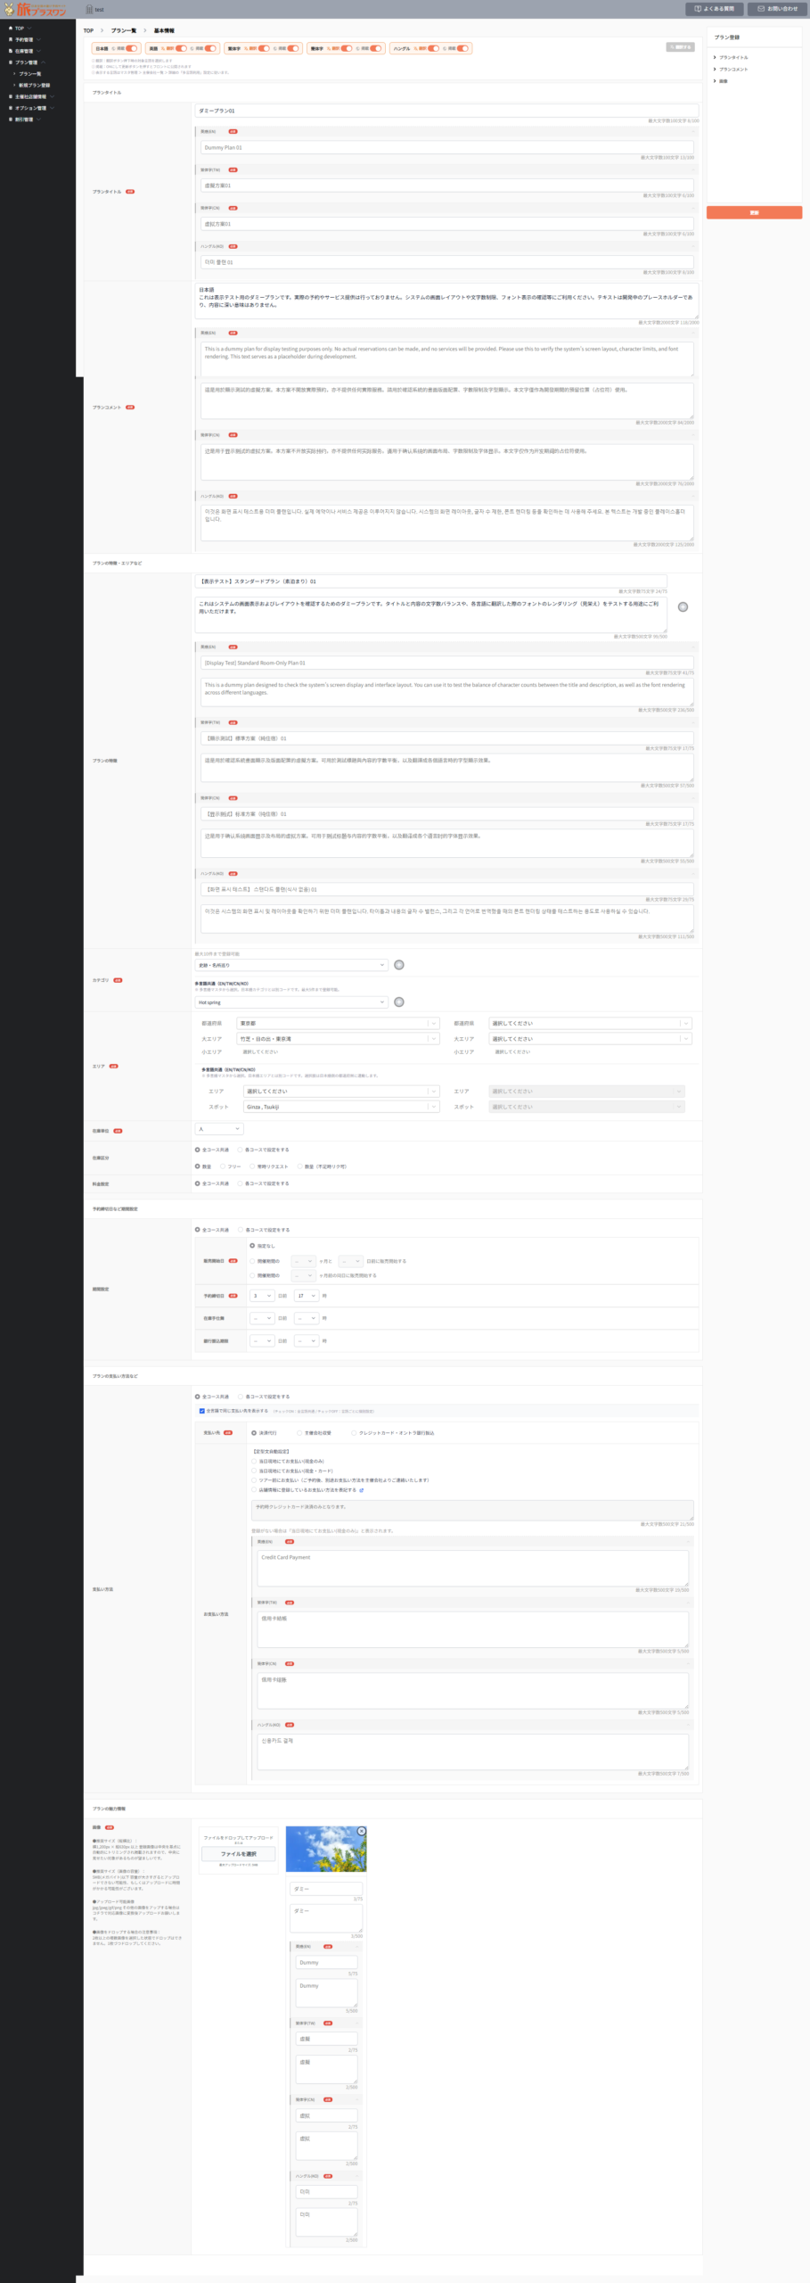This screenshot has height=2283, width=810.
Task: Open よくある質問 in the header
Action: pos(715,9)
